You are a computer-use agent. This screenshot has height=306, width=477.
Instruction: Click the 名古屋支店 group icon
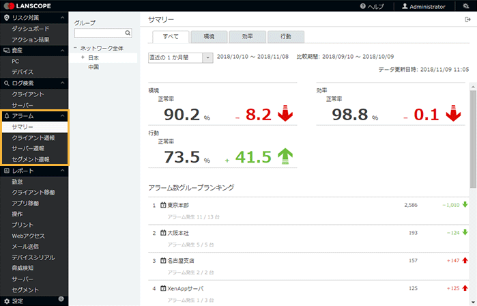click(163, 261)
